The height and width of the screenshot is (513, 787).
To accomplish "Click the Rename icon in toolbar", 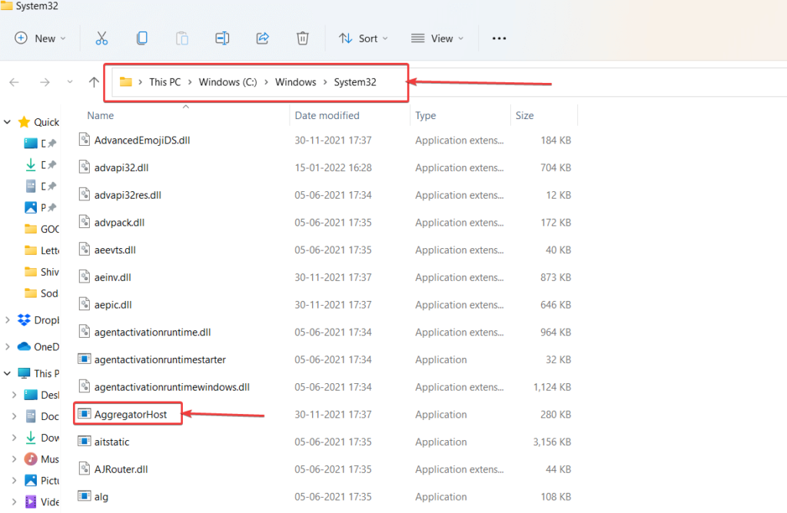I will coord(222,38).
